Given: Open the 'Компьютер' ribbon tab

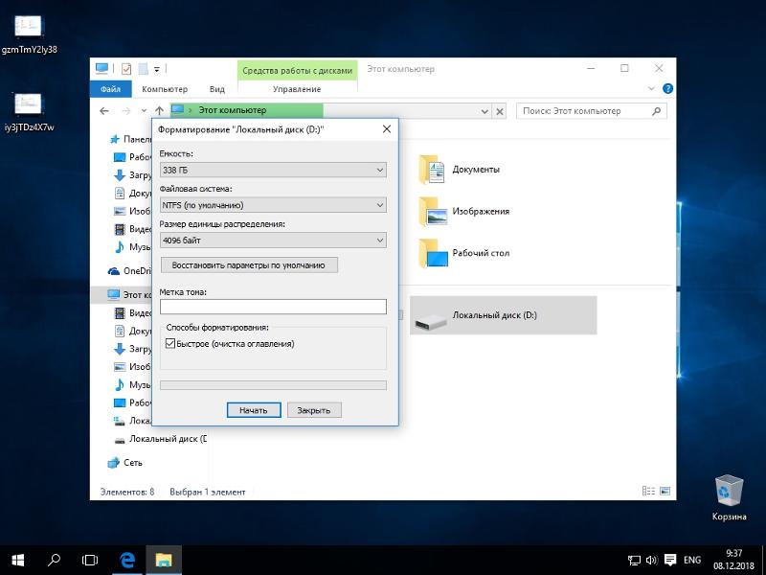Looking at the screenshot, I should click(165, 89).
